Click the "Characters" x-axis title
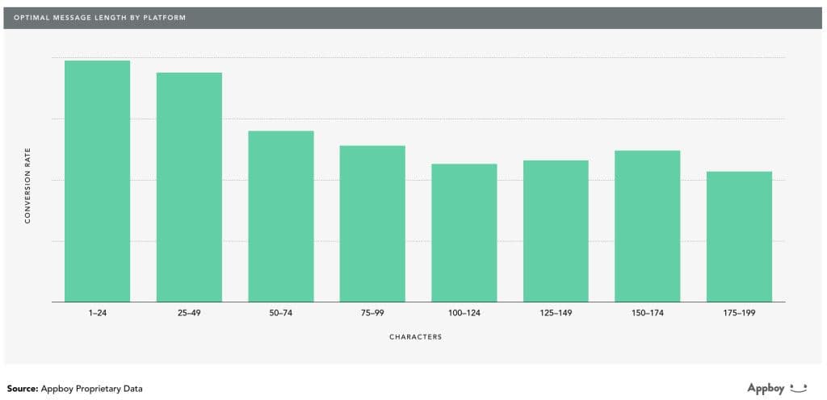Image resolution: width=827 pixels, height=400 pixels. (x=416, y=337)
